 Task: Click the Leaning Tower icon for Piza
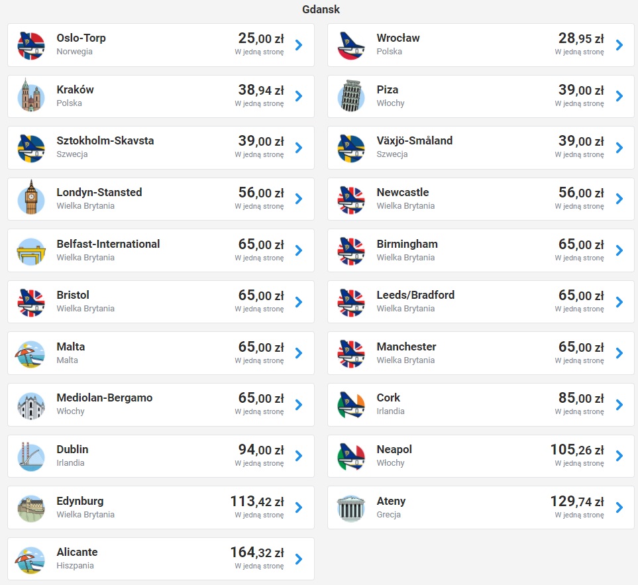click(x=351, y=96)
